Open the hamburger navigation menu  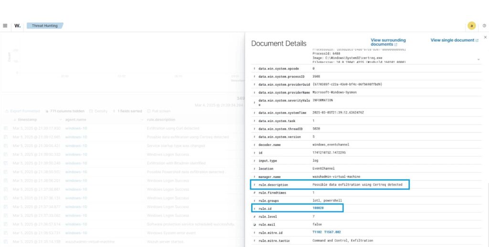pyautogui.click(x=5, y=26)
